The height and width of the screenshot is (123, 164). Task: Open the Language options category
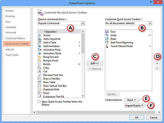(11, 27)
